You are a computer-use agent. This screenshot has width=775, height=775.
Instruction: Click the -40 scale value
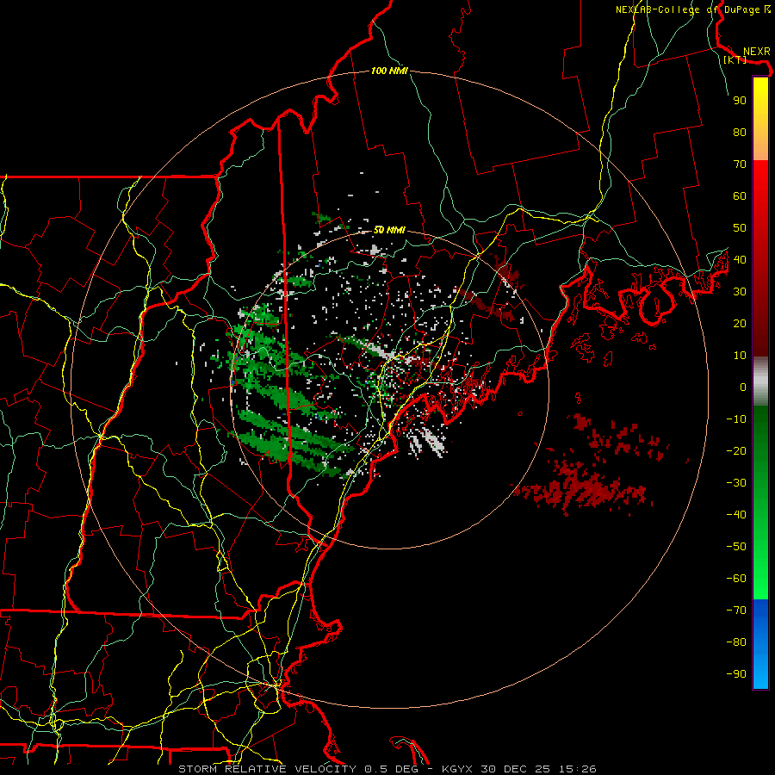pyautogui.click(x=736, y=515)
